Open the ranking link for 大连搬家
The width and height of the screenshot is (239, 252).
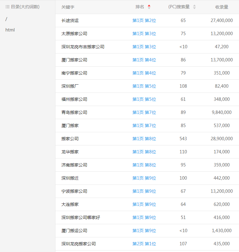pos(144,204)
